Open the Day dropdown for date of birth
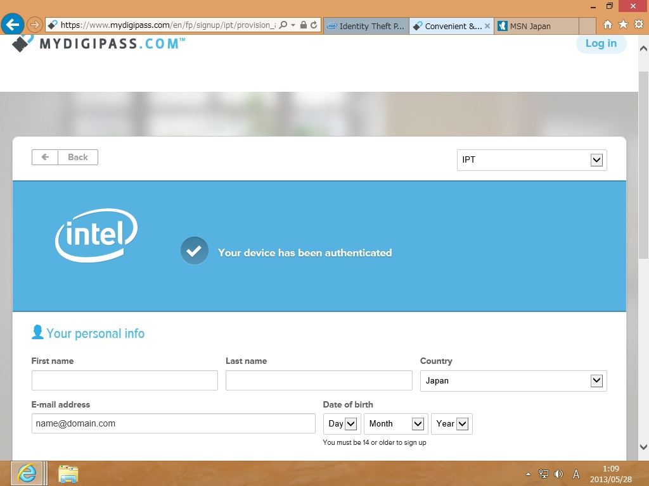Viewport: 649px width, 486px height. [342, 423]
